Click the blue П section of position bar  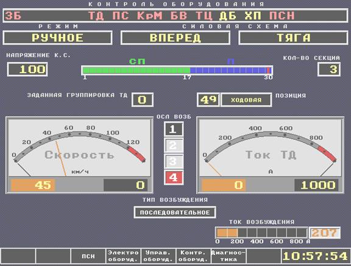coord(228,71)
